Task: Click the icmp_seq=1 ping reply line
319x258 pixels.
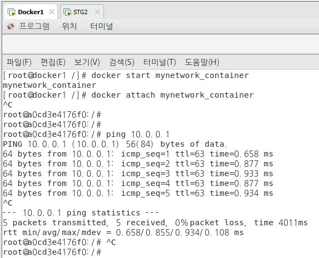Action: pos(138,154)
